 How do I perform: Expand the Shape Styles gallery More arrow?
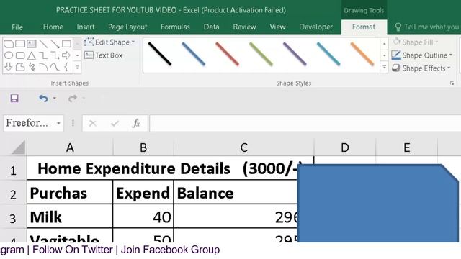pyautogui.click(x=384, y=67)
